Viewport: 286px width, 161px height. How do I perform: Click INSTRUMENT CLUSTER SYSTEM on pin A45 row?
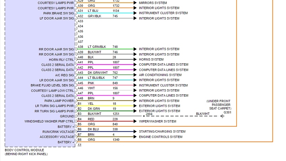pos(163,86)
